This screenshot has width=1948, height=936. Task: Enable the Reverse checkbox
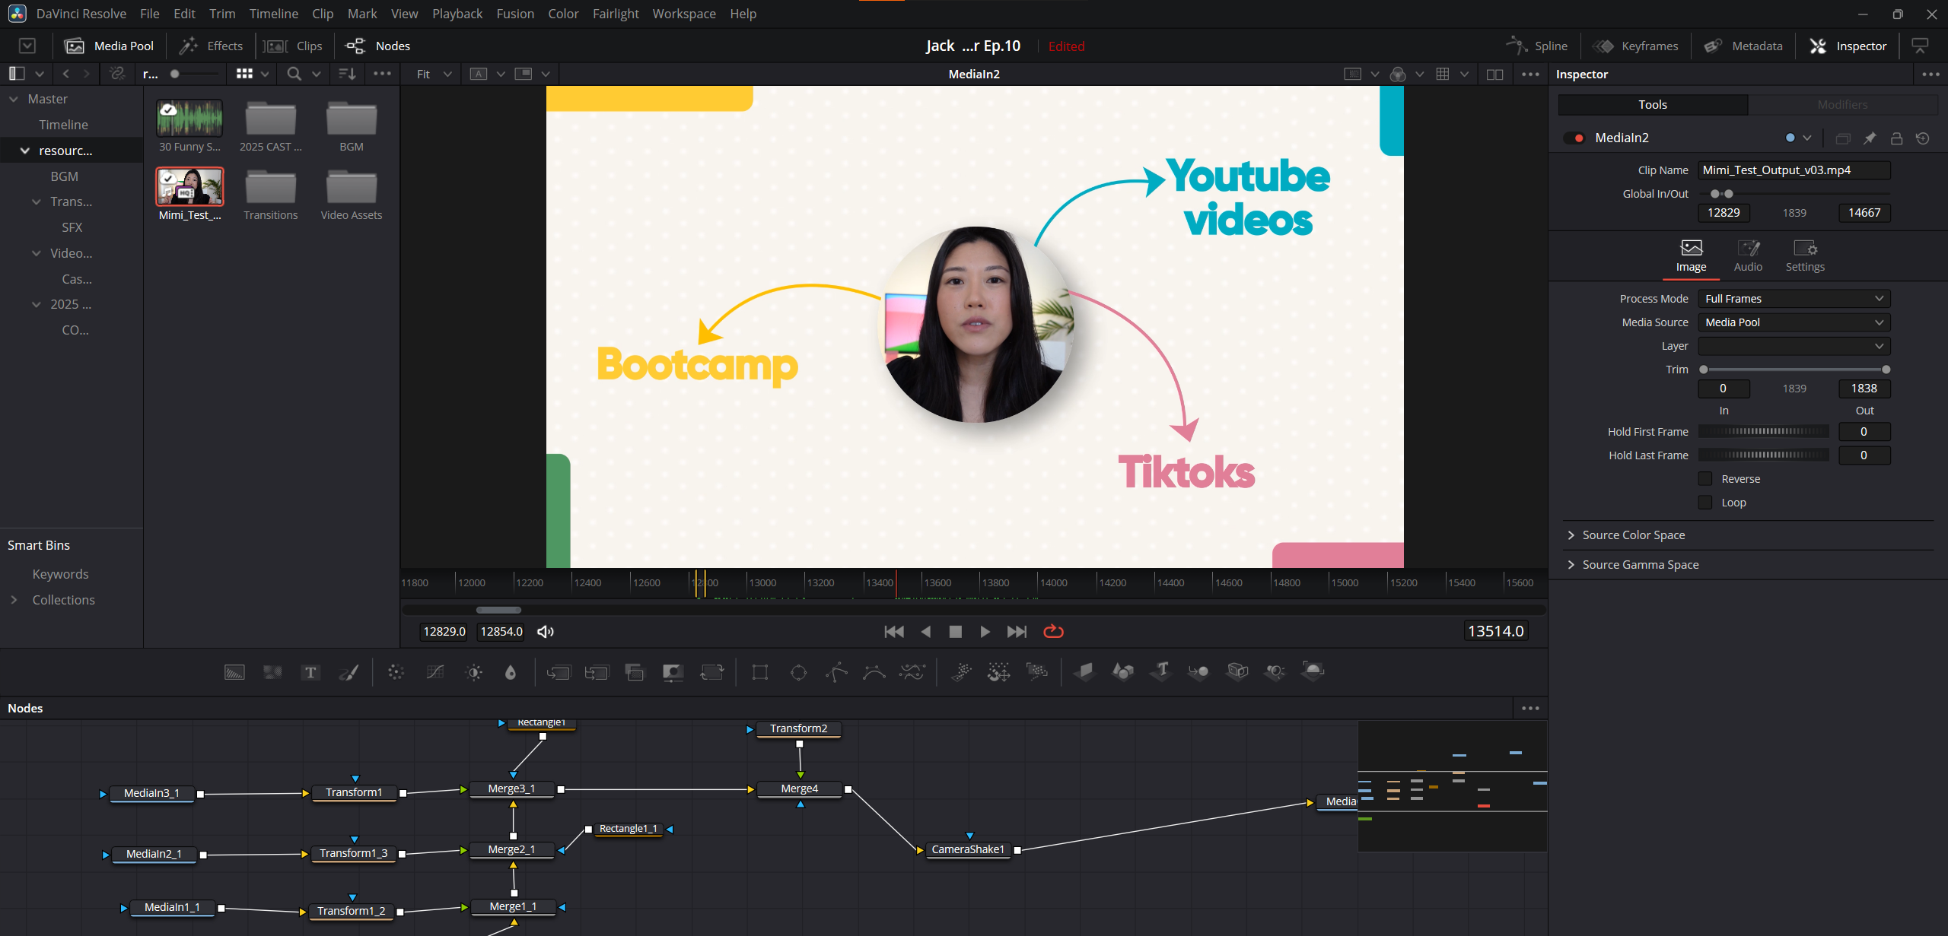[1705, 479]
